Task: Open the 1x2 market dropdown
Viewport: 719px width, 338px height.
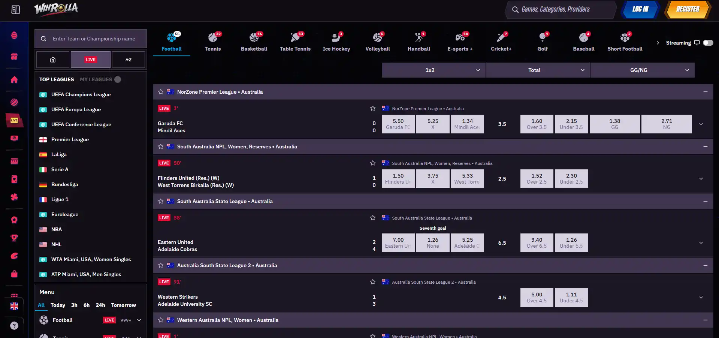Action: pyautogui.click(x=433, y=70)
